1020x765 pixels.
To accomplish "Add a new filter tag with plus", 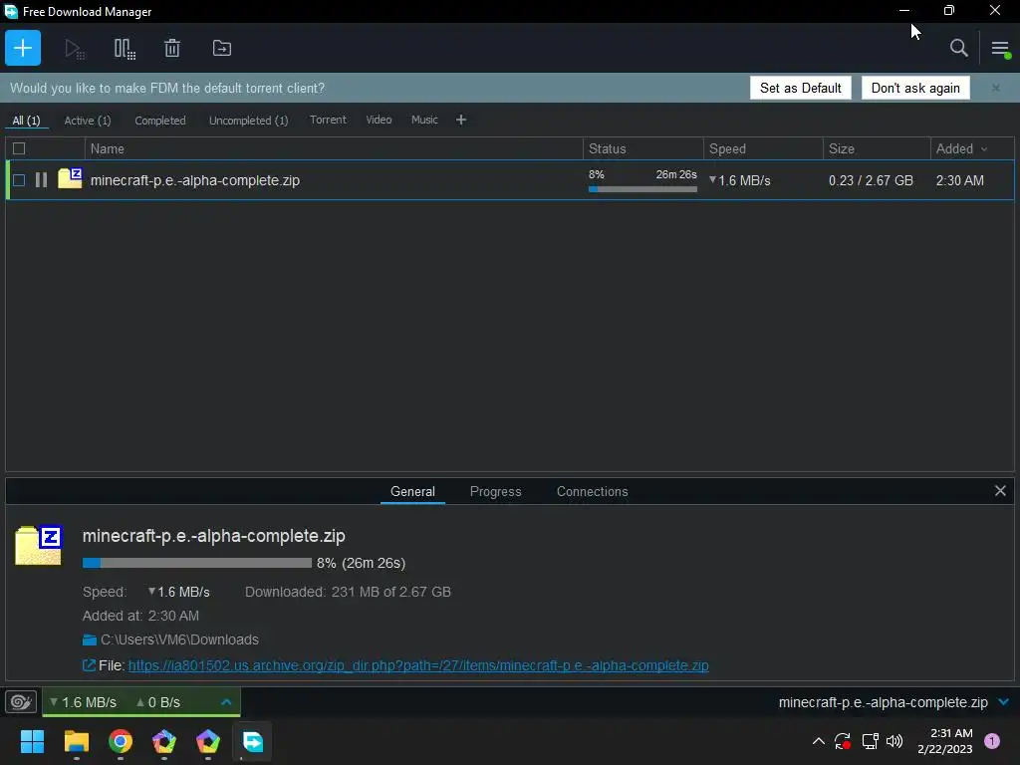I will click(461, 120).
